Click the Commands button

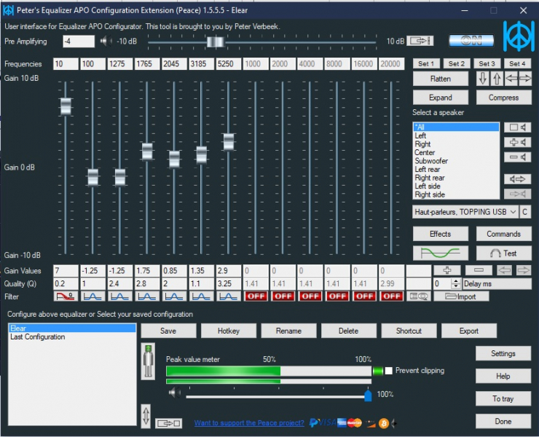[x=503, y=234]
